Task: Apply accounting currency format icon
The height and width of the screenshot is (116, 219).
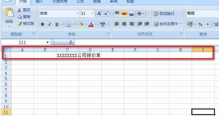Action: [190, 24]
